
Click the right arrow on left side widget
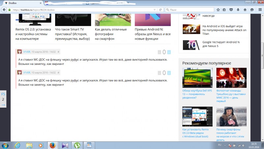pos(3,105)
